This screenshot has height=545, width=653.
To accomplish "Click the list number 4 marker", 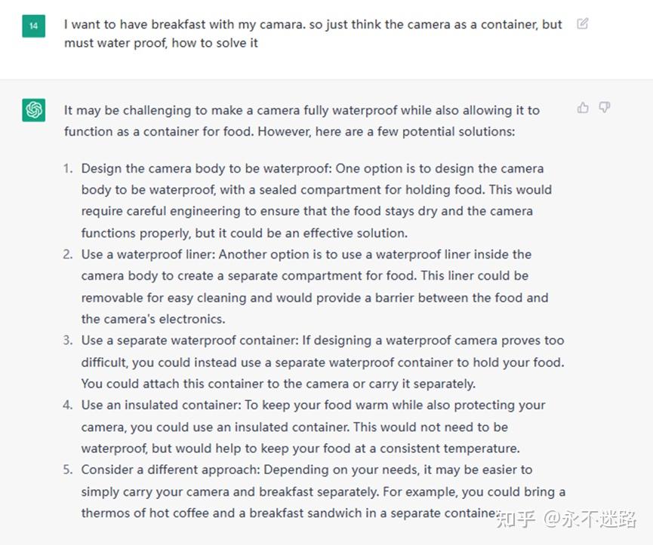I will point(68,405).
